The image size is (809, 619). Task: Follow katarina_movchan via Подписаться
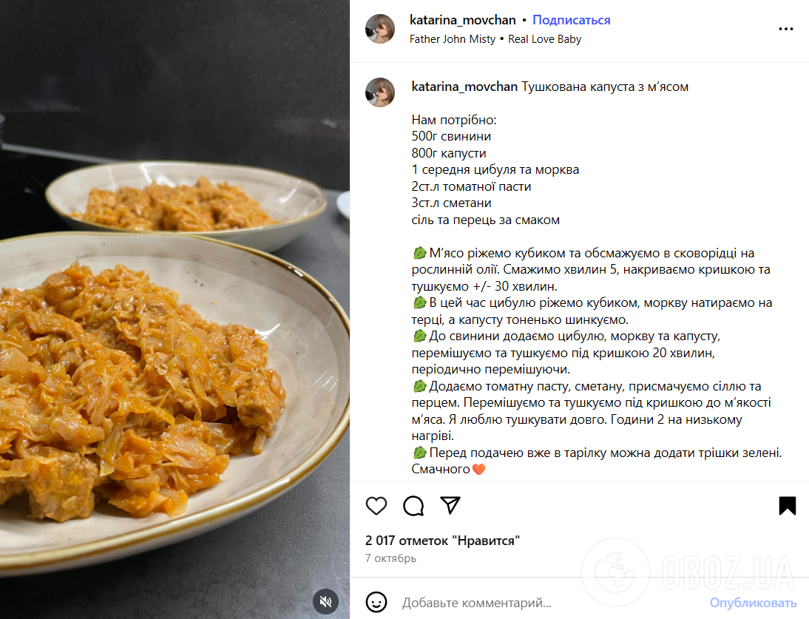(571, 20)
